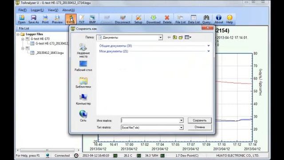Click the 1.7 Dew Point(C) status
This screenshot has height=160, width=284.
187,156
